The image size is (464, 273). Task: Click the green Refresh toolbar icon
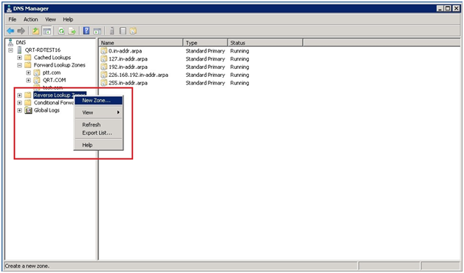[61, 31]
